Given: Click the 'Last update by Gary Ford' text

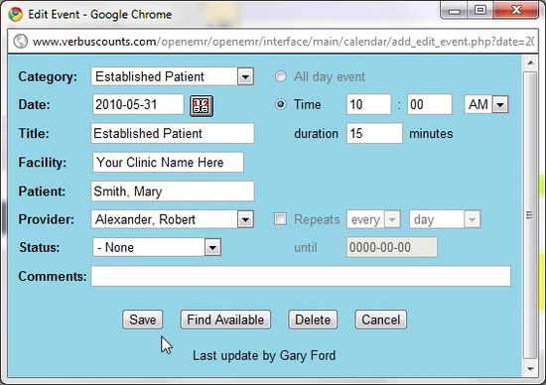Looking at the screenshot, I should pos(264,355).
